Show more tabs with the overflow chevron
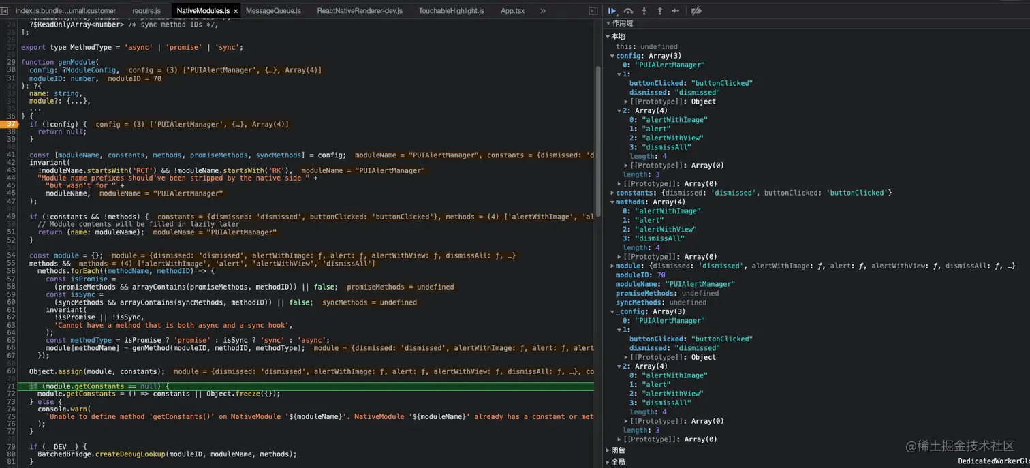Screen dimensions: 1030x468 543,11
